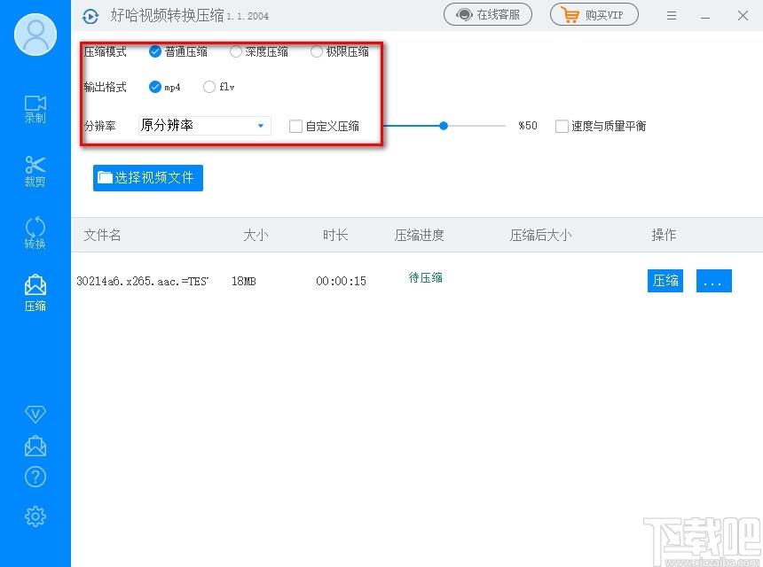
Task: Click the 待压缩 status text
Action: [x=426, y=277]
